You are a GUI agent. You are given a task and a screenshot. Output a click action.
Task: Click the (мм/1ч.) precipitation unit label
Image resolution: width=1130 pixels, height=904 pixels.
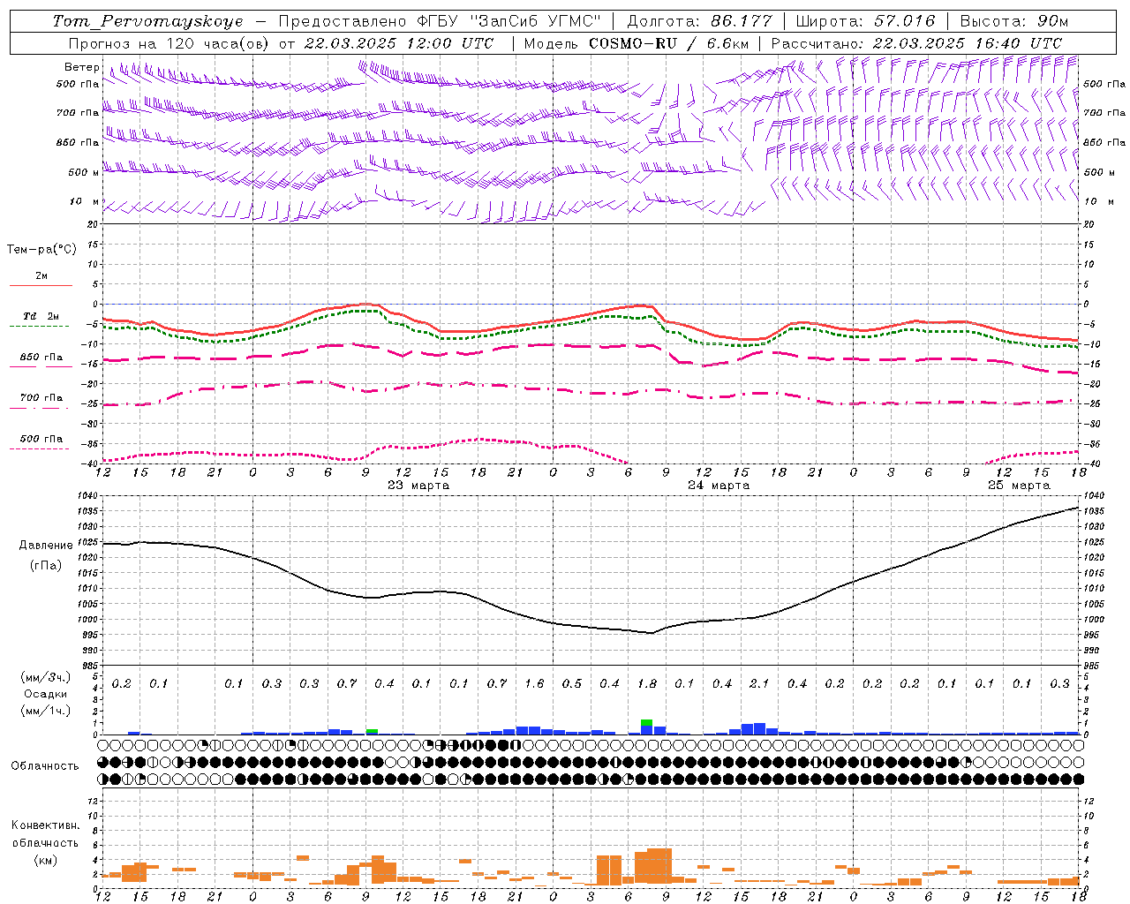[44, 711]
